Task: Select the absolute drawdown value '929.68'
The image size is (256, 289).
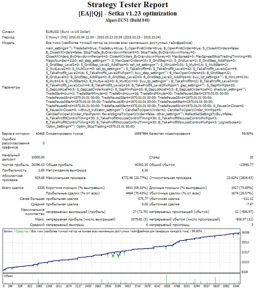Action: click(x=40, y=178)
